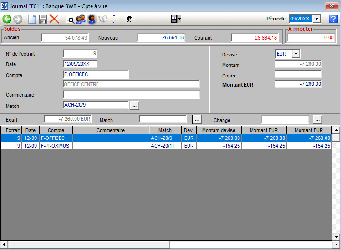Click the two-person icon in toolbar
This screenshot has height=250, width=341.
click(81, 19)
